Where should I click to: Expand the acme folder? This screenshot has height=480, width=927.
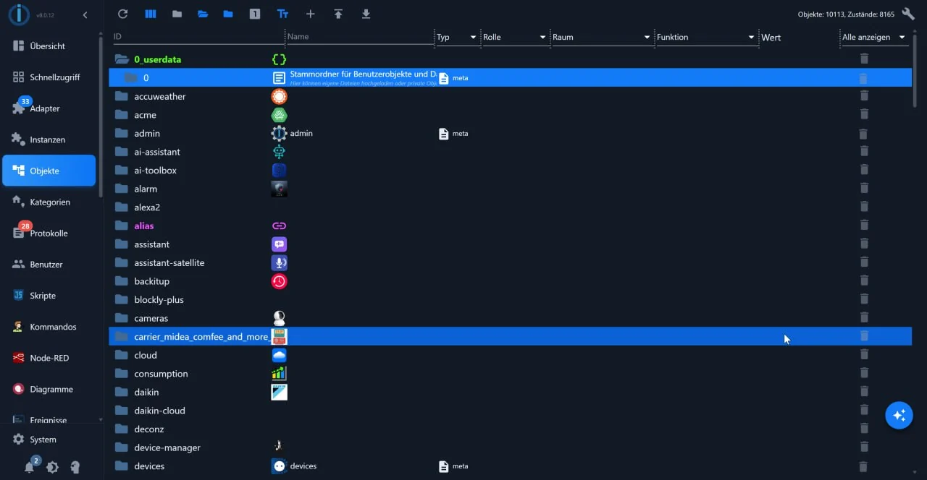point(122,115)
